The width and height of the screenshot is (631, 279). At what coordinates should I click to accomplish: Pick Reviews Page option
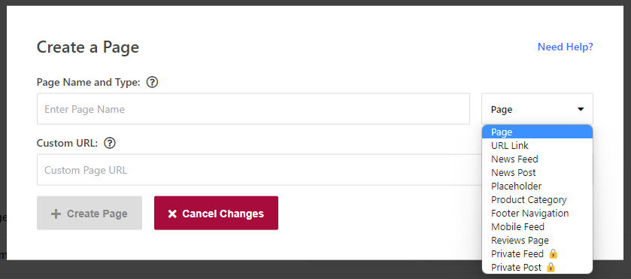pyautogui.click(x=537, y=241)
